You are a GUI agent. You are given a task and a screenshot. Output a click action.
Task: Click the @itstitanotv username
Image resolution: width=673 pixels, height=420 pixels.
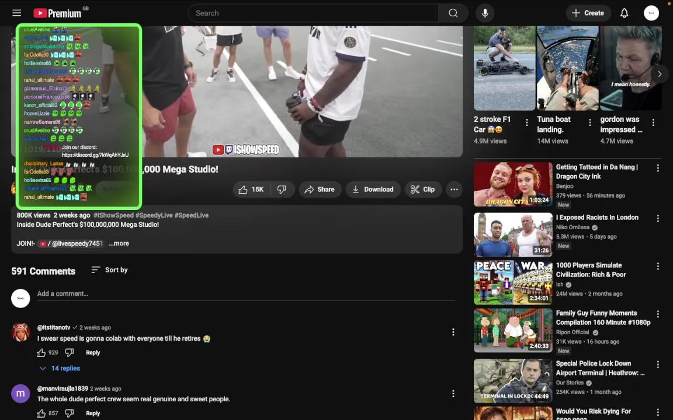(54, 327)
